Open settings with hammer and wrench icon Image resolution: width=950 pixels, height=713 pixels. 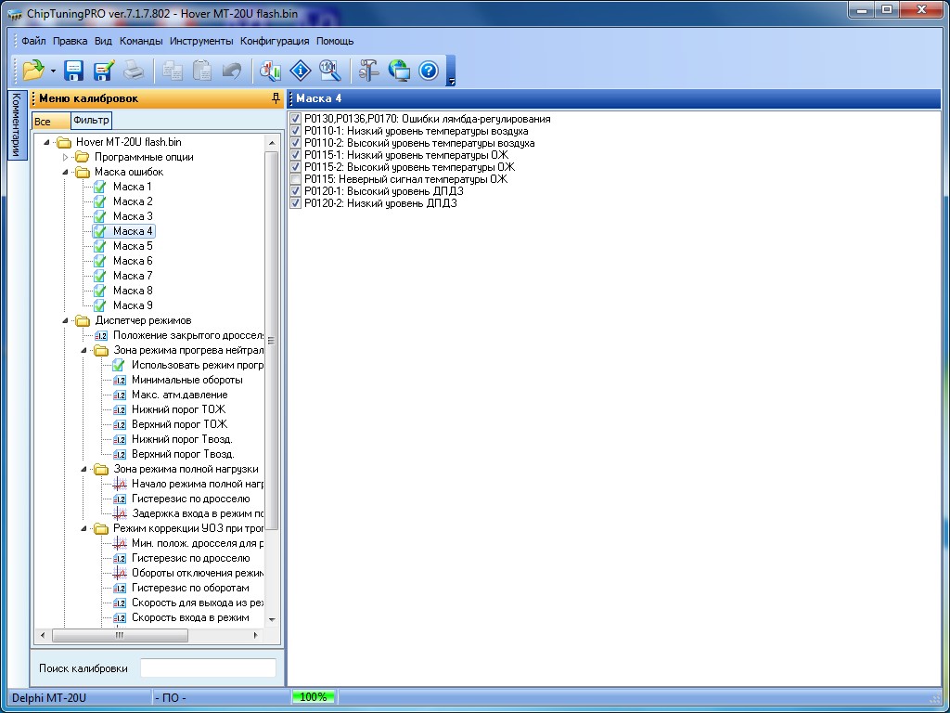pos(369,71)
